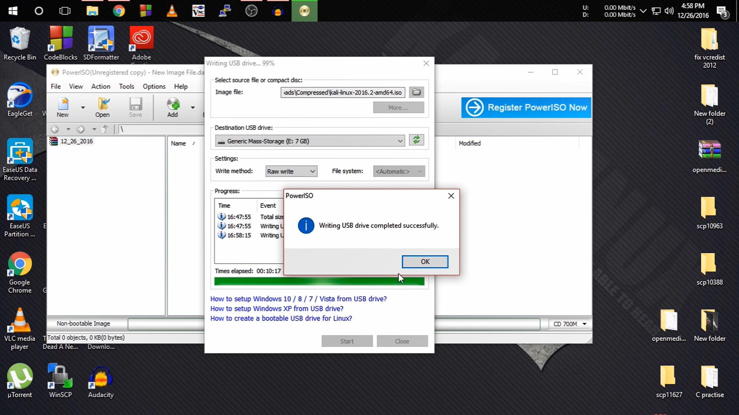Open the Action Center notifications icon
This screenshot has width=739, height=415.
pyautogui.click(x=722, y=12)
